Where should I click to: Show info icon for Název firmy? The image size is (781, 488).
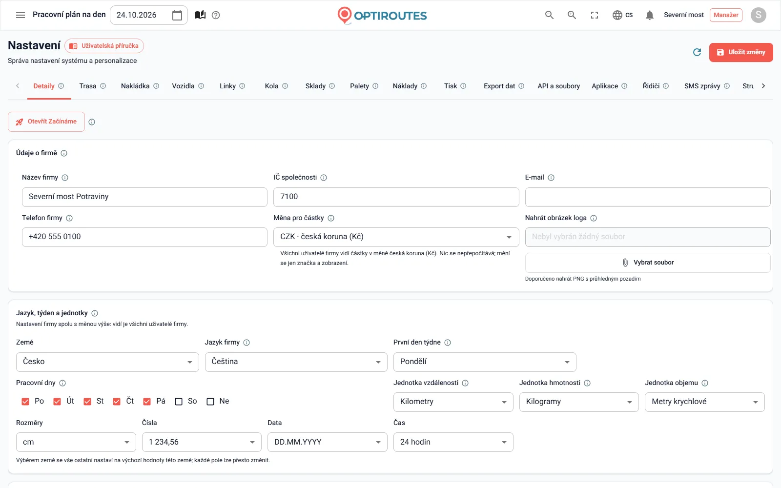[x=65, y=178]
